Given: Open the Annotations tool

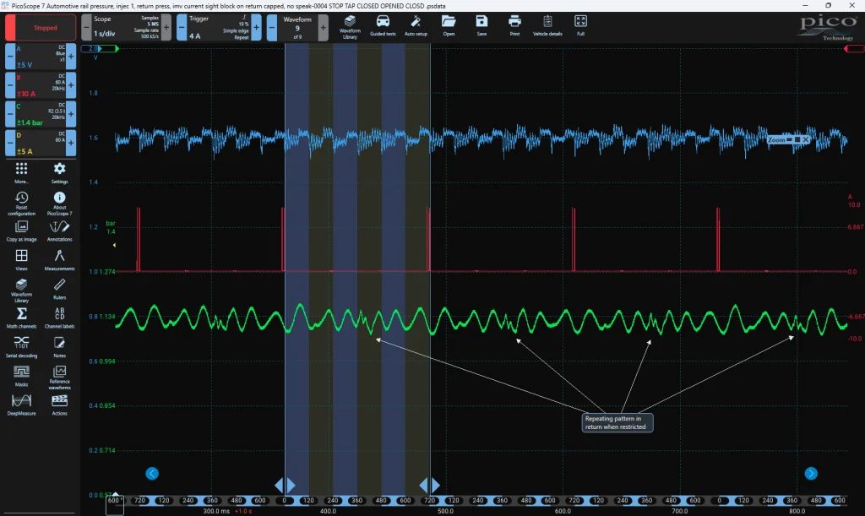Looking at the screenshot, I should [60, 231].
